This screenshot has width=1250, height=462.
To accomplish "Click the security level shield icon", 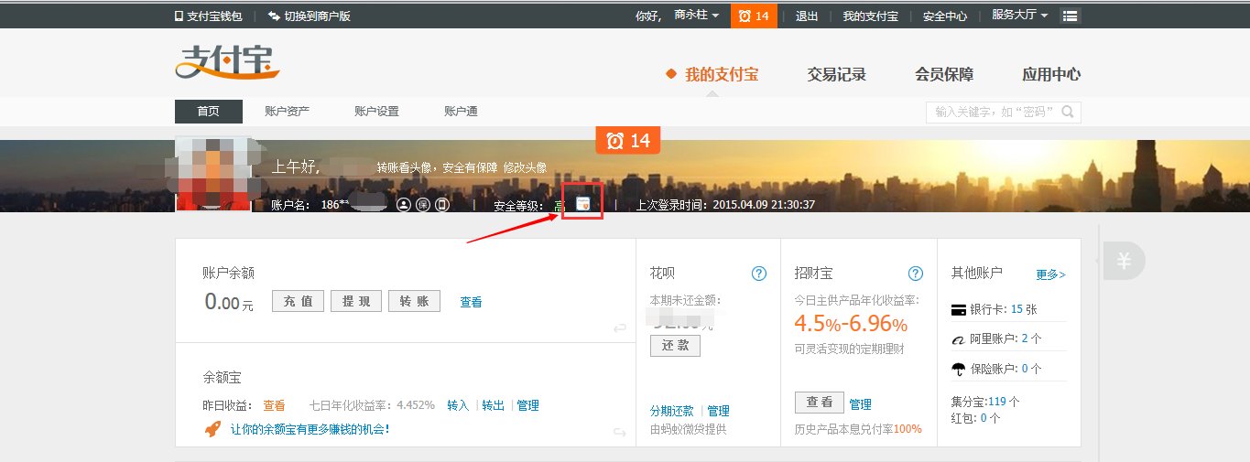I will pos(583,205).
